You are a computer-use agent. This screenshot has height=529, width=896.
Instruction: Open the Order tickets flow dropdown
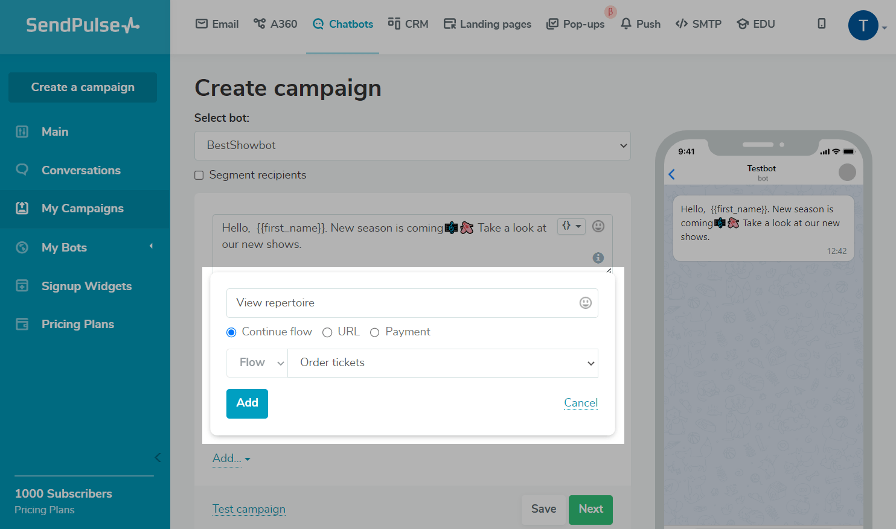click(x=443, y=363)
